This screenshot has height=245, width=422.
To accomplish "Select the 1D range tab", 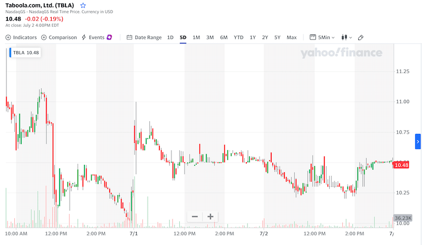I will [x=170, y=37].
